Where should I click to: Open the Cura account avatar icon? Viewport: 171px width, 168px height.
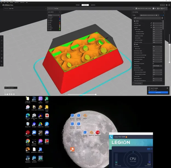click(x=169, y=5)
